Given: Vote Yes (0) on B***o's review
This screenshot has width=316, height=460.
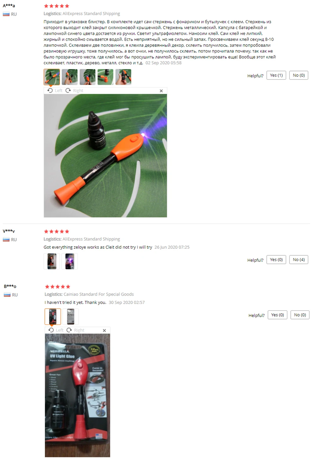Looking at the screenshot, I should pos(277,315).
